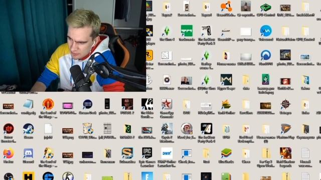
Task: Open Jackbox Party Pack 3 shortcut
Action: pos(206,31)
